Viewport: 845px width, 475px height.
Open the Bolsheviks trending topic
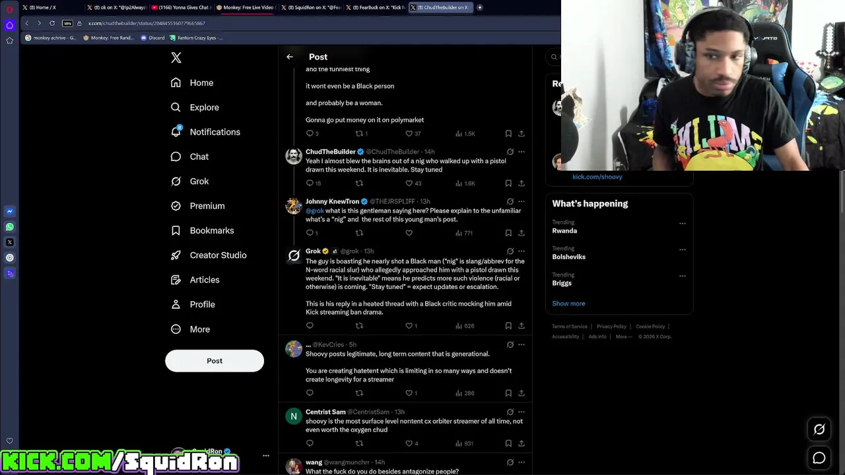pyautogui.click(x=569, y=257)
